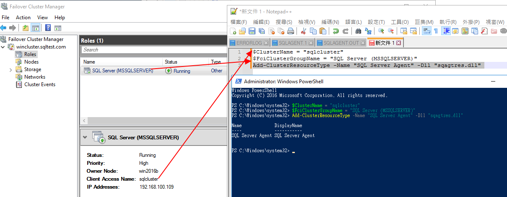Expand the Storage tree node
This screenshot has height=197, width=507.
10,69
